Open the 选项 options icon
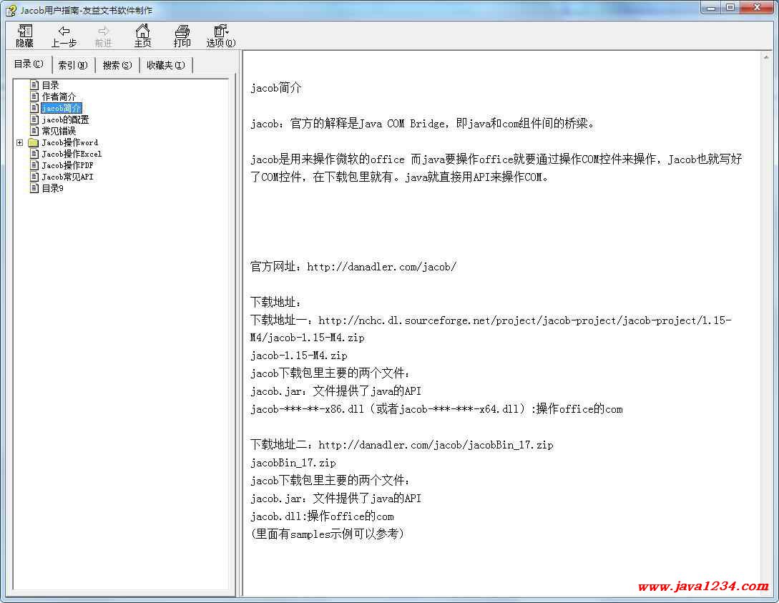 coord(220,36)
